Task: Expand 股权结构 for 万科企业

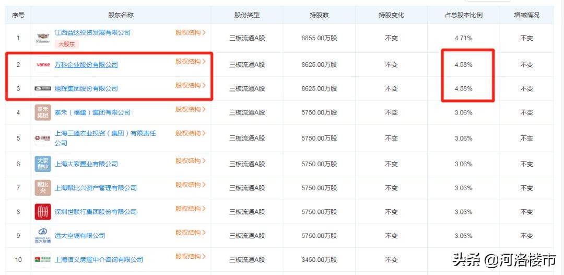Action: (x=191, y=61)
